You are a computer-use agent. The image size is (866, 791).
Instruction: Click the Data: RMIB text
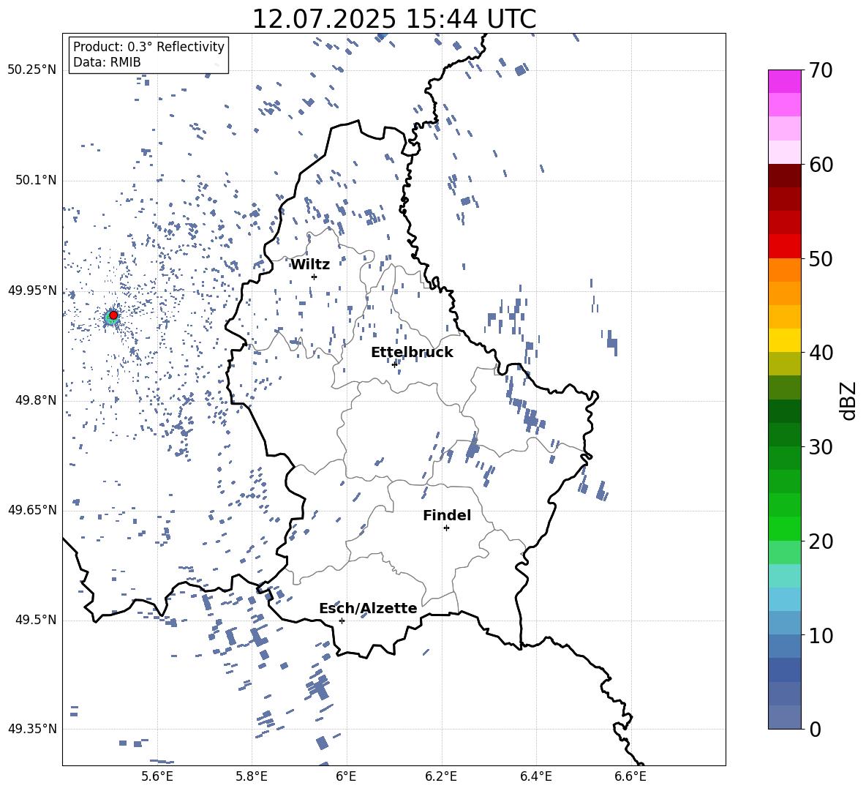coord(107,62)
